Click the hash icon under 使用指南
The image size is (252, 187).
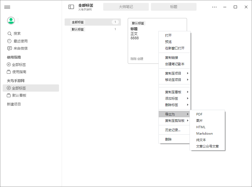(9, 65)
